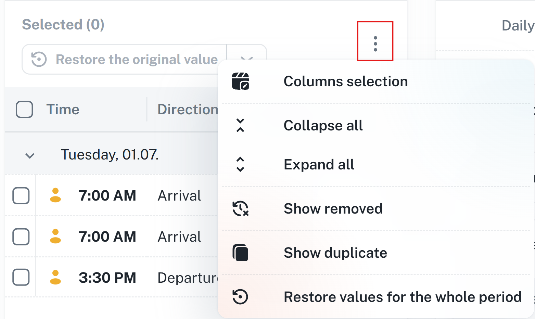Image resolution: width=535 pixels, height=319 pixels.
Task: Click the person icon beside 3:30 PM
Action: [x=55, y=277]
